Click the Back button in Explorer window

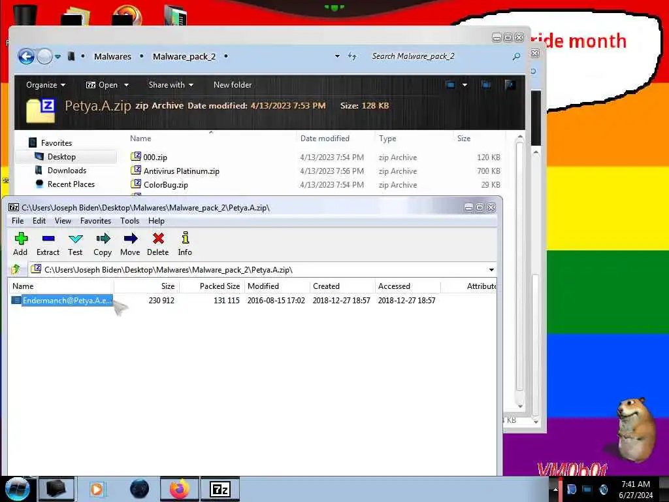26,56
